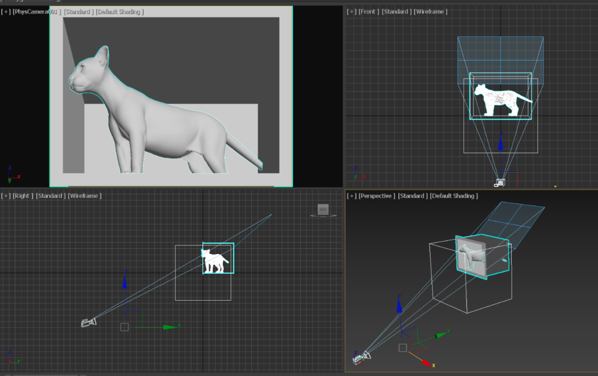Open [Standard] menu in Perspective viewport
The image size is (598, 376).
click(413, 196)
